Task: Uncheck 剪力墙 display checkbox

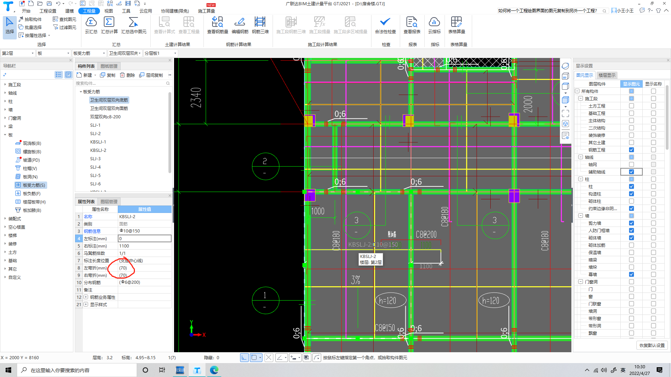Action: (x=631, y=223)
